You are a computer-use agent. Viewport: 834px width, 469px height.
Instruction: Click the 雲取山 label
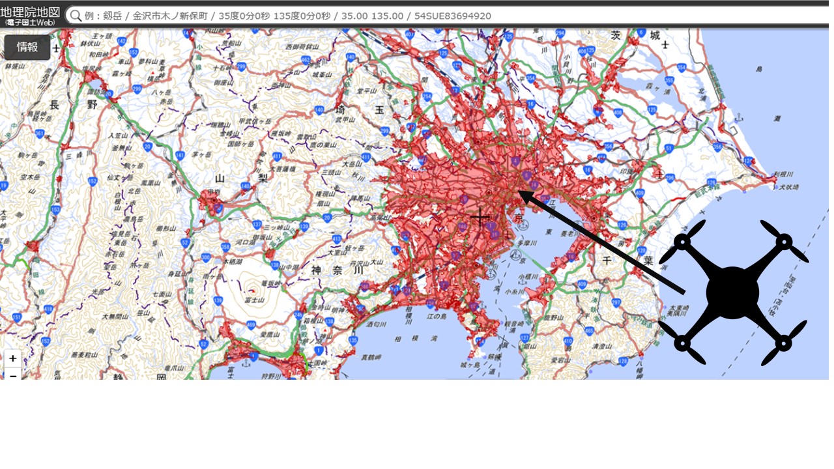306,137
